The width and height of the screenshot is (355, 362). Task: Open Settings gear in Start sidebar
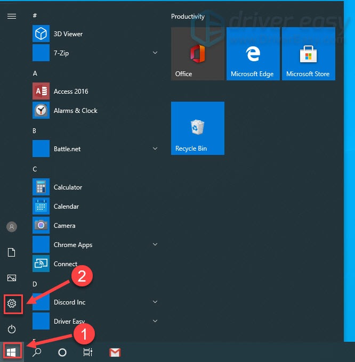click(12, 303)
